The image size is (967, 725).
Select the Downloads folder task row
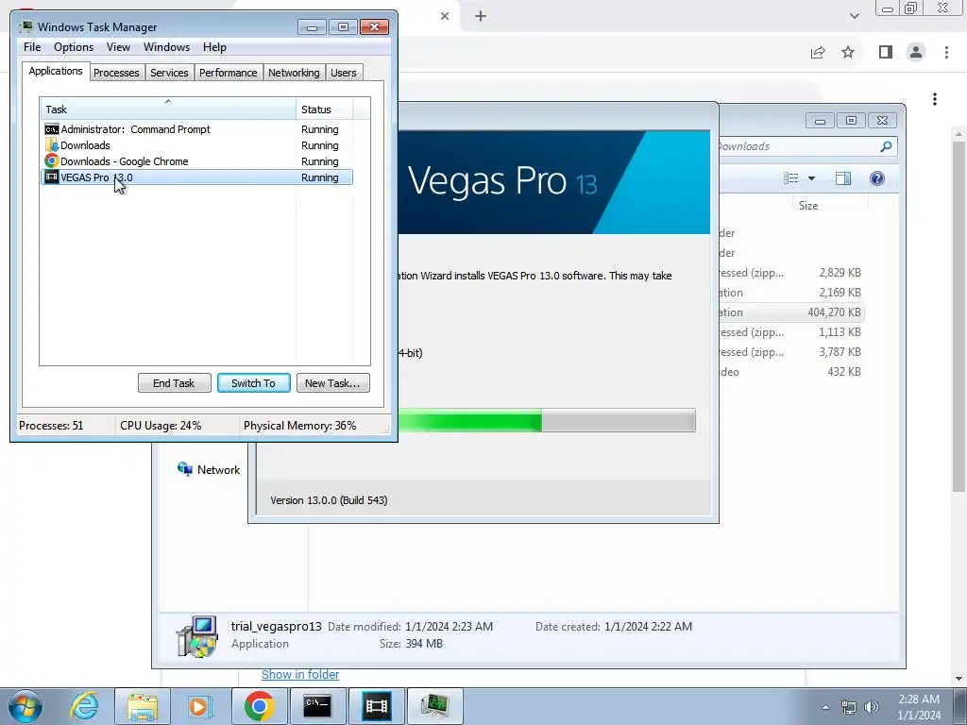[196, 145]
